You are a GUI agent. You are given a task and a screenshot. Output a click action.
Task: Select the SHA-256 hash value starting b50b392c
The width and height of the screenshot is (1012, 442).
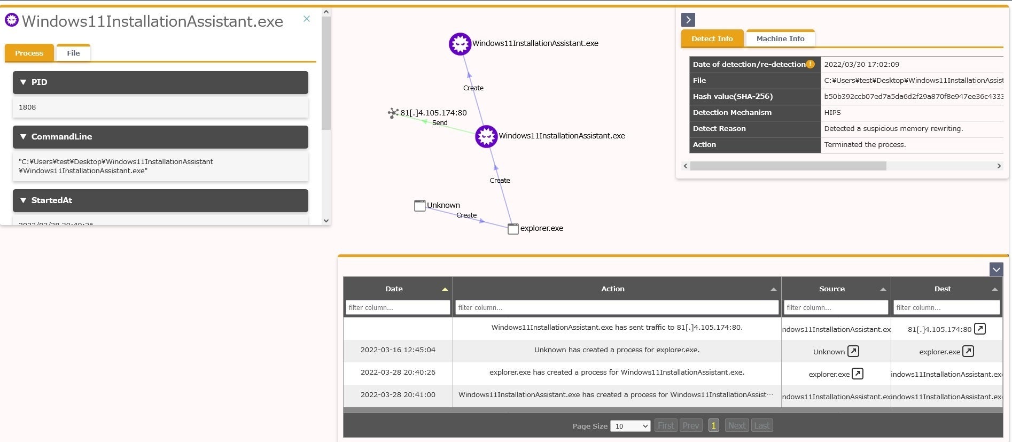tap(914, 96)
